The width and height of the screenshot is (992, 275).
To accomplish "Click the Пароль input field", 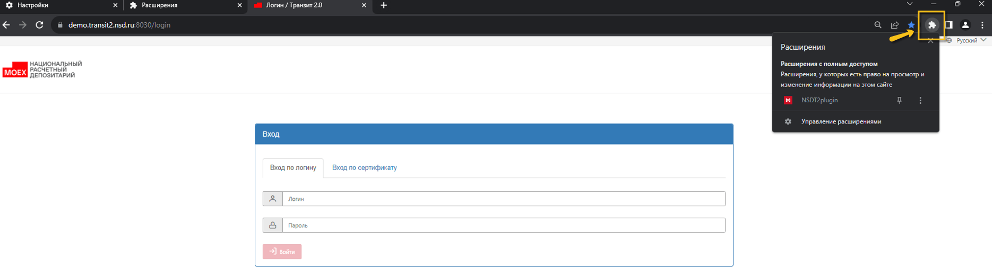I will point(504,225).
